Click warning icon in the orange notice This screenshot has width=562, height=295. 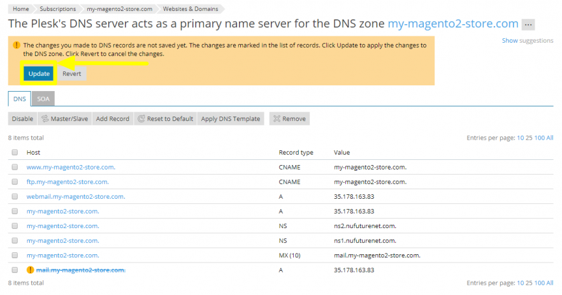coord(17,45)
